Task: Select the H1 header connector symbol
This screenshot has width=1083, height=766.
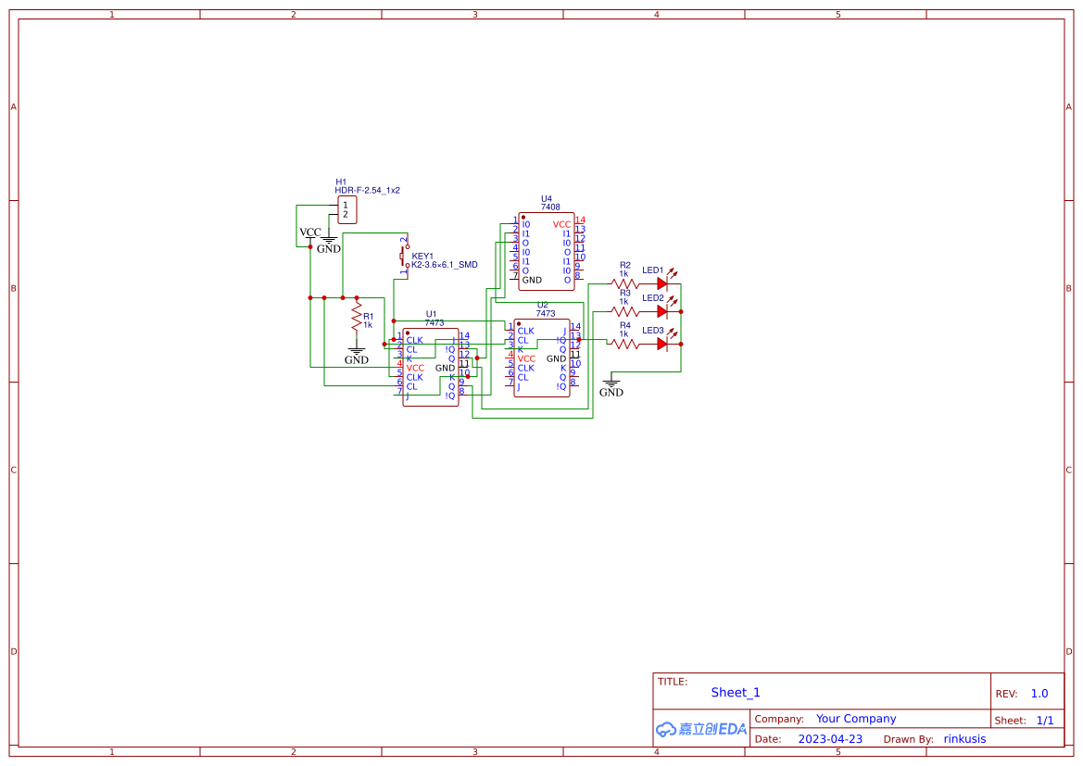Action: pyautogui.click(x=346, y=210)
